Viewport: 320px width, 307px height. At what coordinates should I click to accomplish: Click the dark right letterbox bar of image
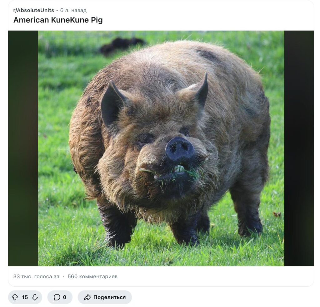pos(299,148)
